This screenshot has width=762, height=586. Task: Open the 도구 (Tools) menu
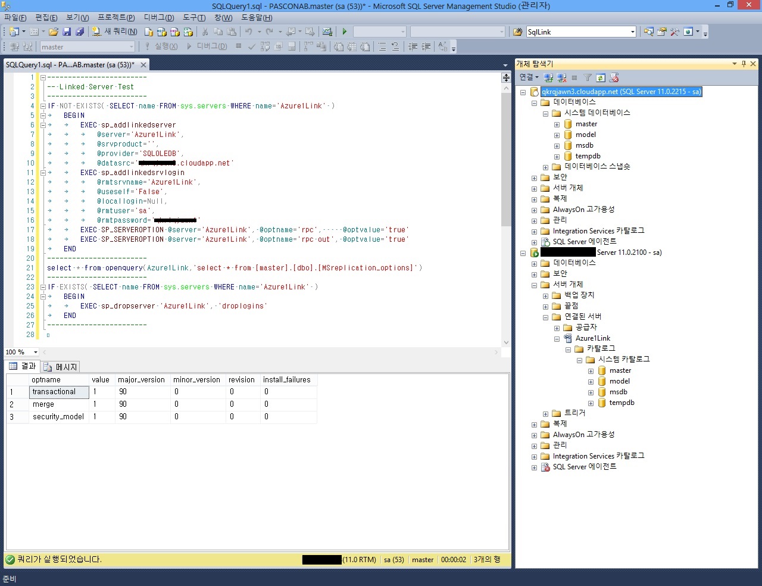[194, 18]
